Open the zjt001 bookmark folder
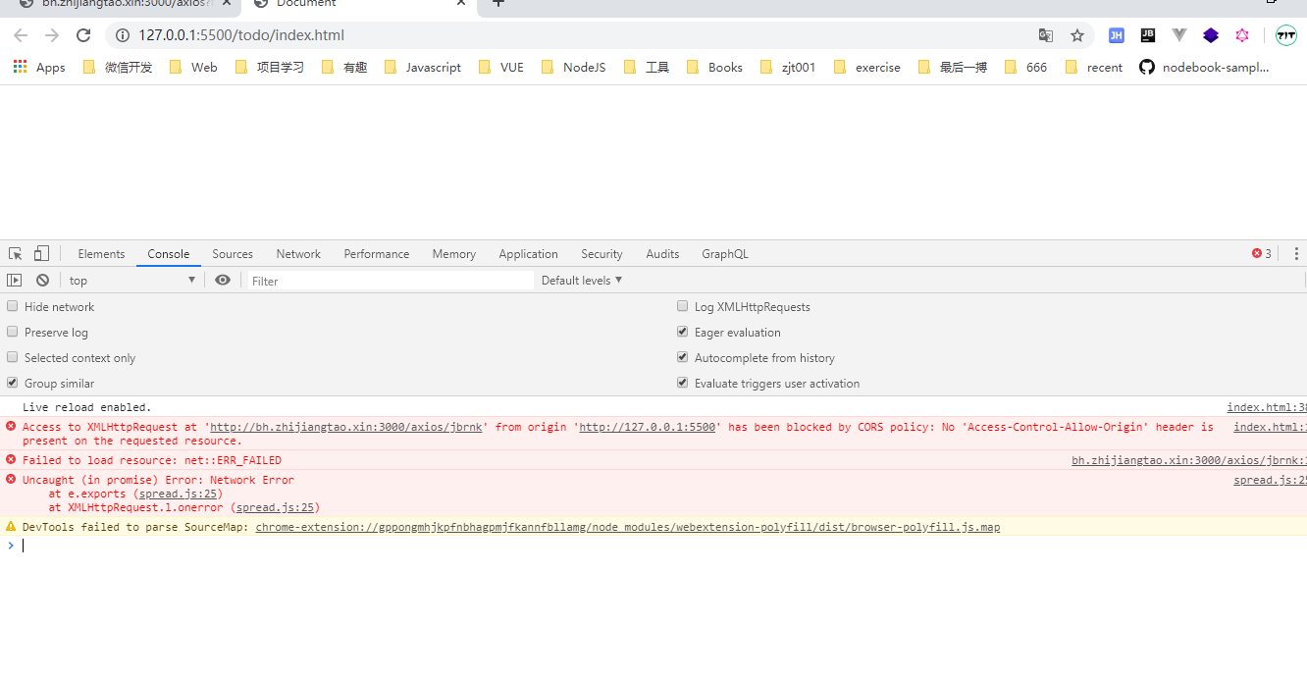 [788, 67]
